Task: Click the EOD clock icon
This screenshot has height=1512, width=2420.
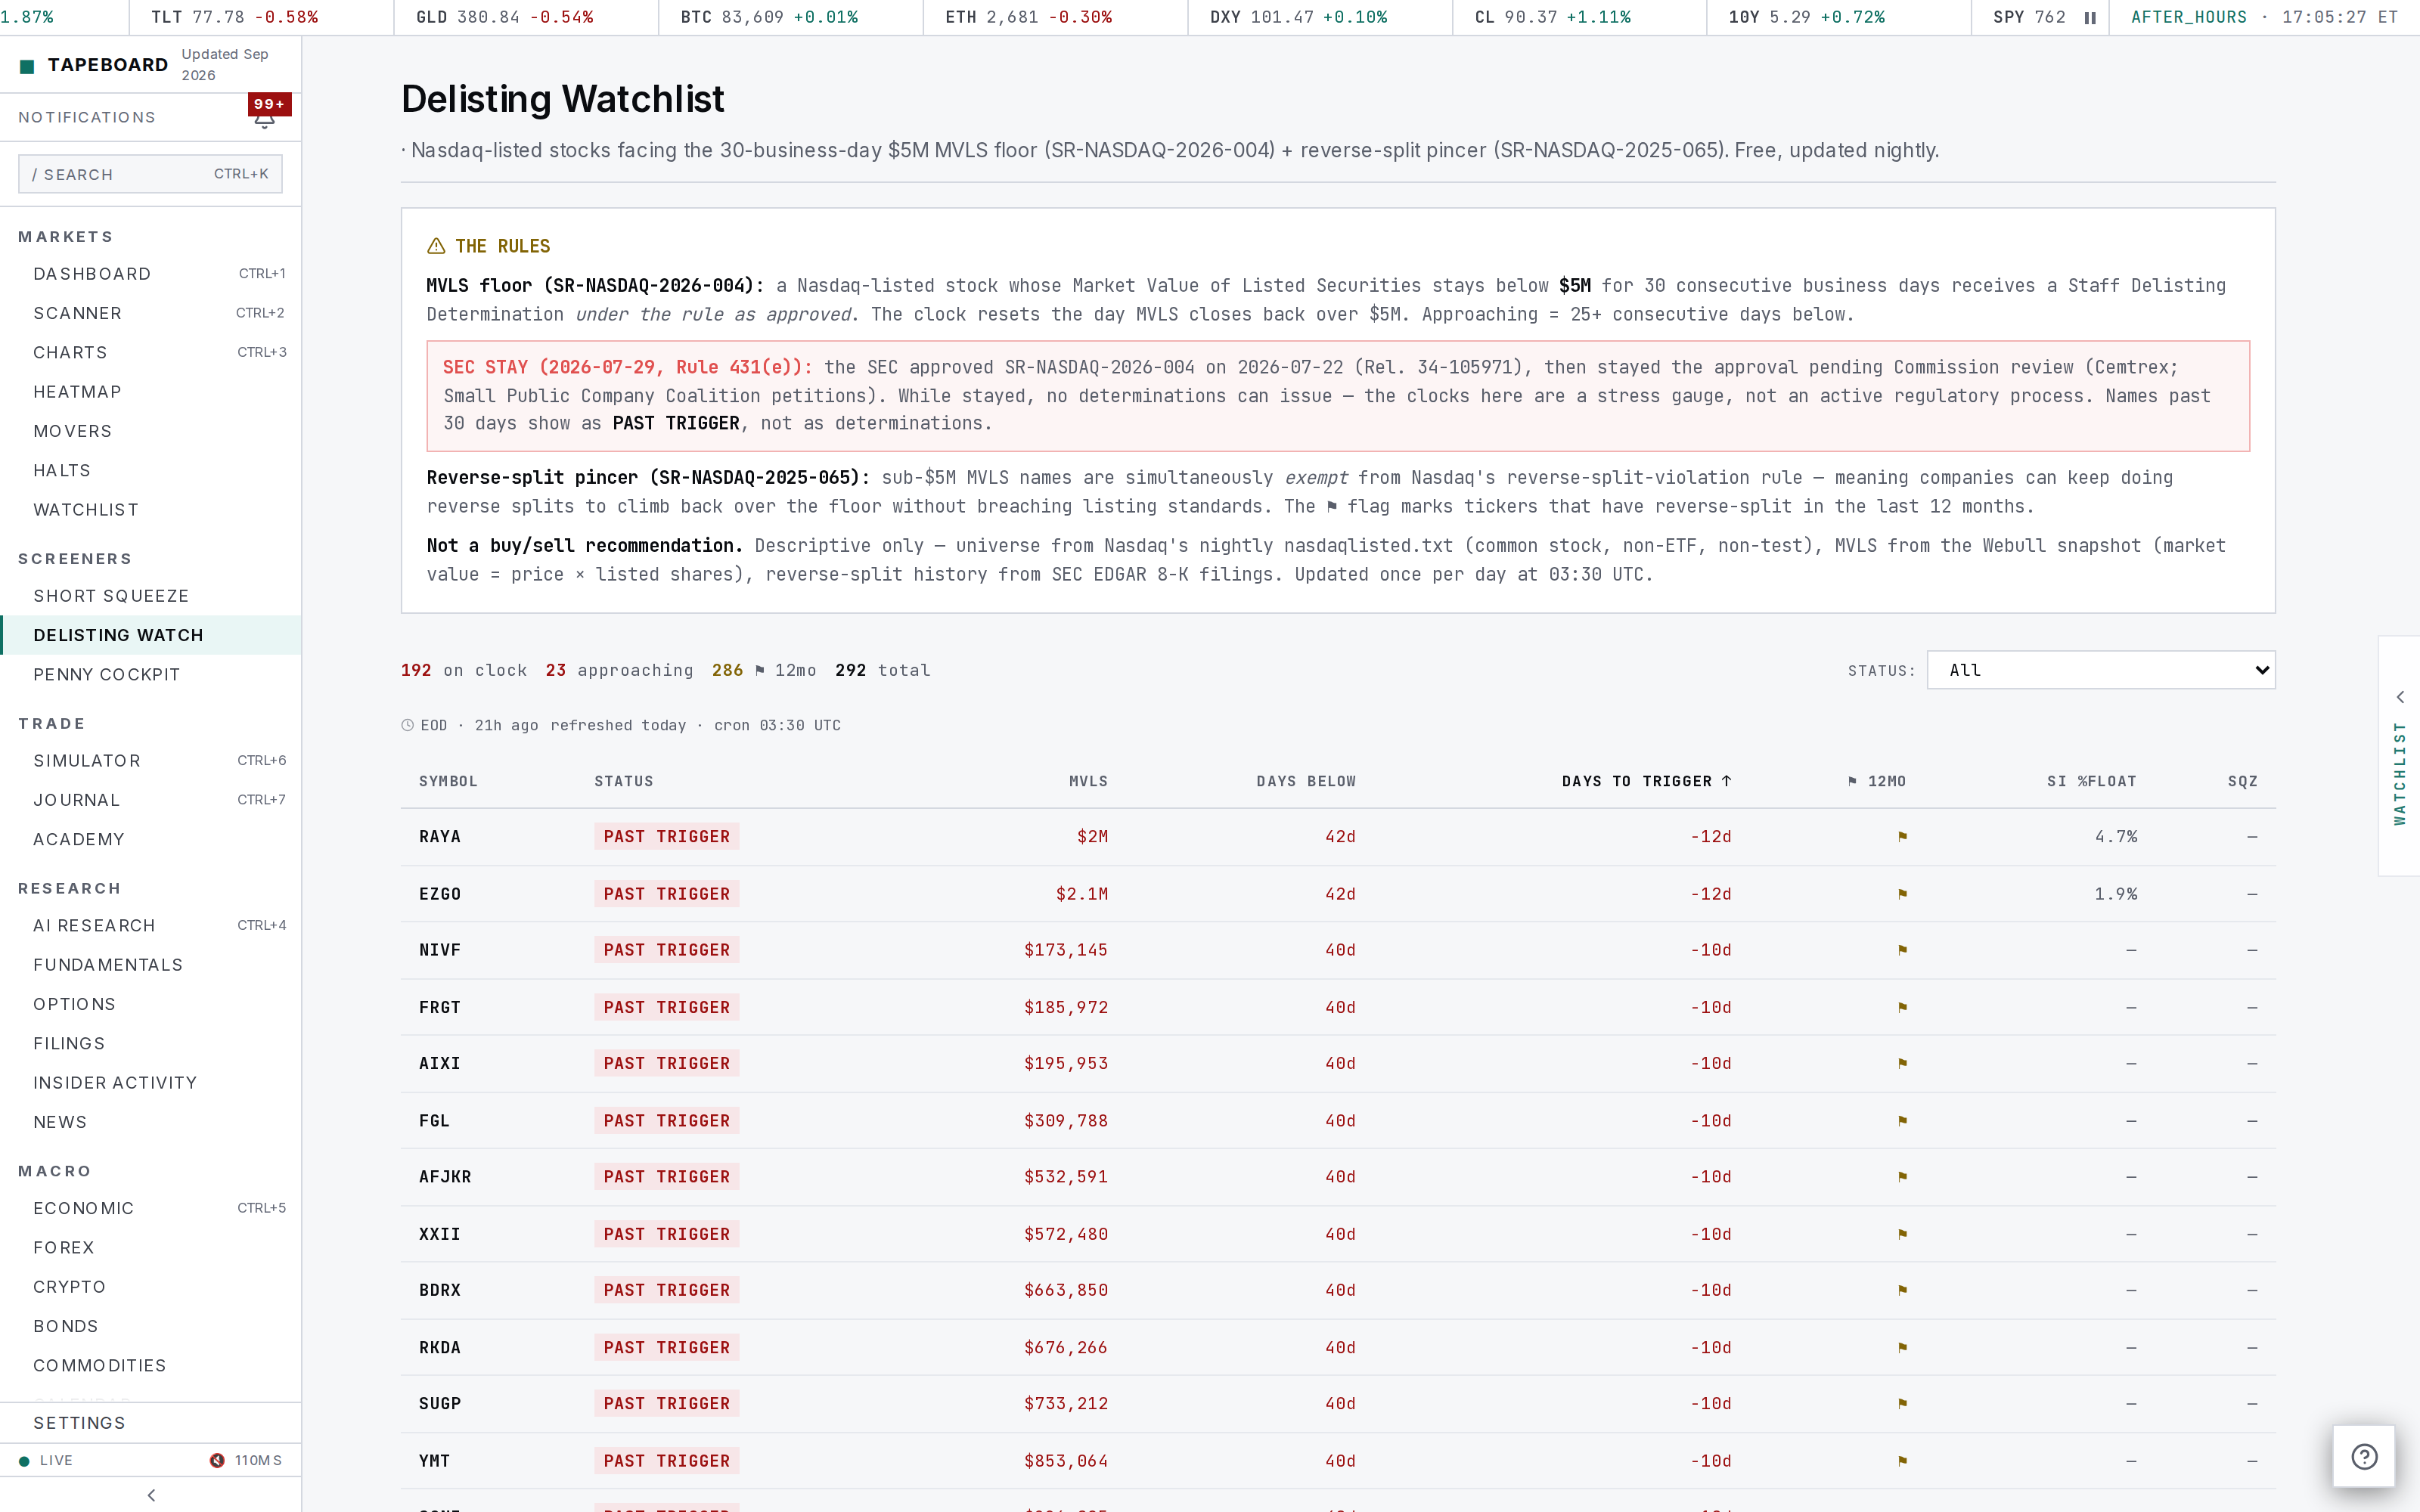Action: 408,726
